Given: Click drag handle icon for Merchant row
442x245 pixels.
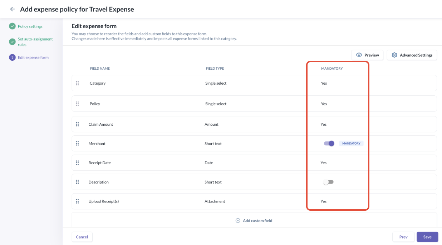Looking at the screenshot, I should (x=77, y=144).
